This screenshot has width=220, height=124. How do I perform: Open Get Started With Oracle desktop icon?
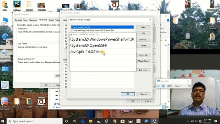point(5,104)
